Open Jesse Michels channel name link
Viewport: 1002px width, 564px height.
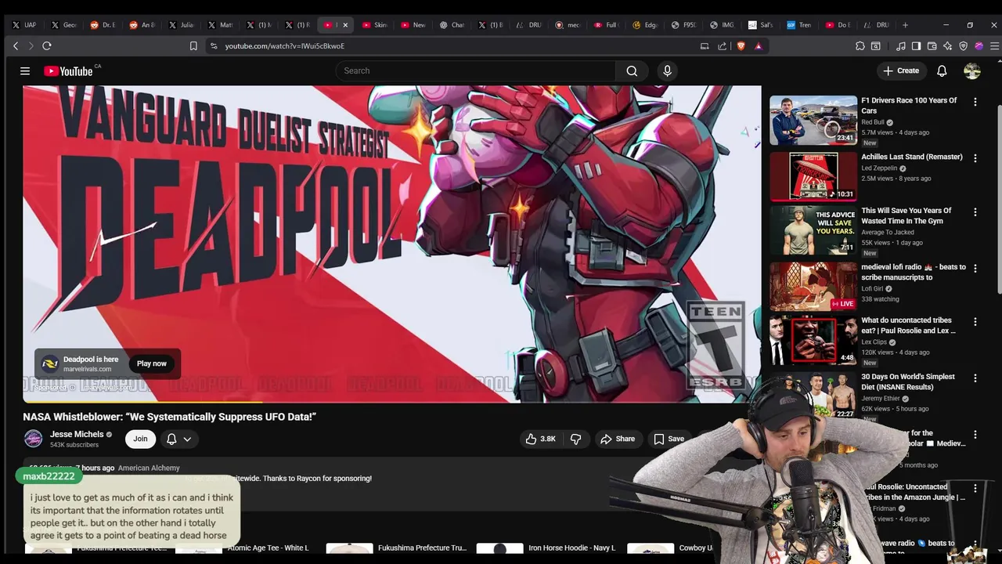[77, 434]
